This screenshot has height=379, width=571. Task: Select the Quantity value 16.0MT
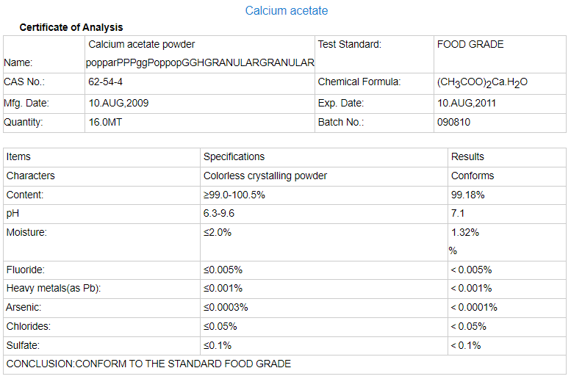pos(105,122)
